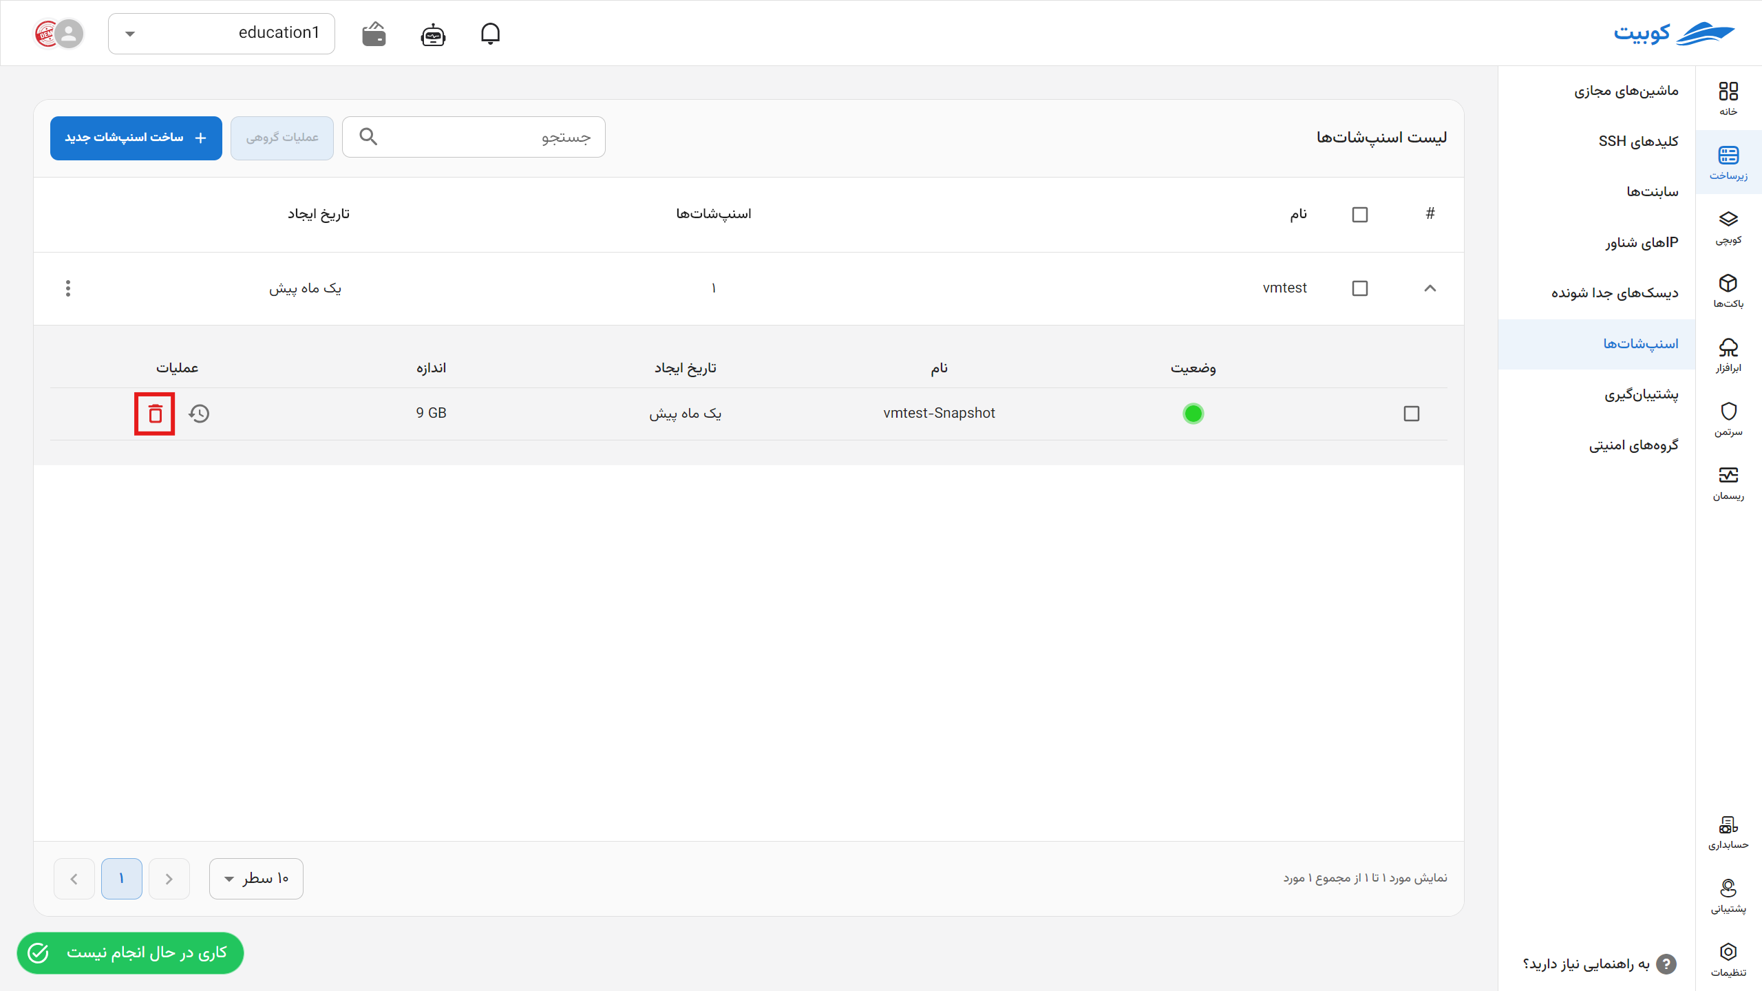Select ابرافزار sidebar icon
This screenshot has height=991, width=1762.
click(x=1728, y=355)
